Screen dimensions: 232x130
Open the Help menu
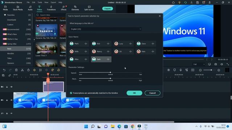click(60, 3)
